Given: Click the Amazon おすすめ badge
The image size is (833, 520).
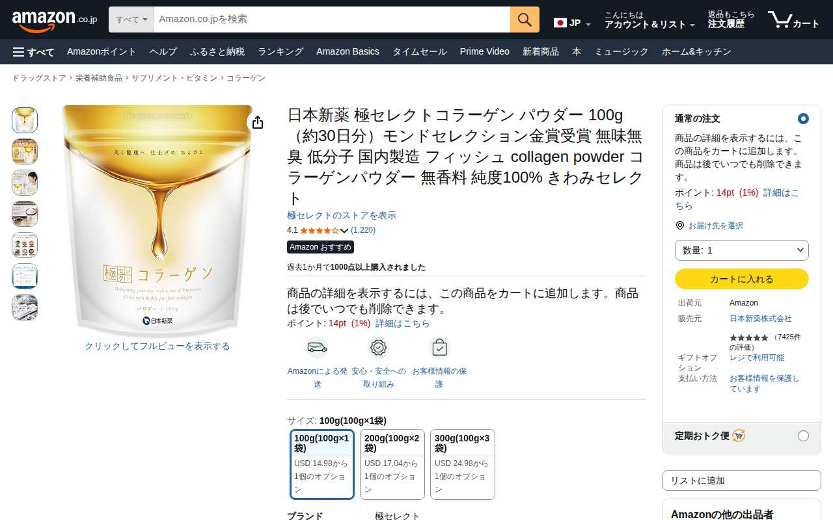Looking at the screenshot, I should pyautogui.click(x=320, y=247).
